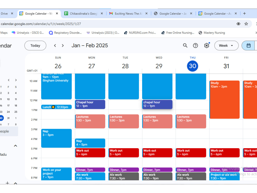
Task: Select Friday 31 day header
Action: (x=226, y=66)
